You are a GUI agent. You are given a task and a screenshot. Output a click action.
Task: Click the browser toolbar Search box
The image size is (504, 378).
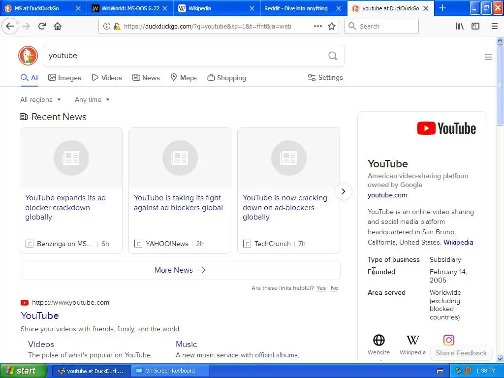pyautogui.click(x=381, y=27)
